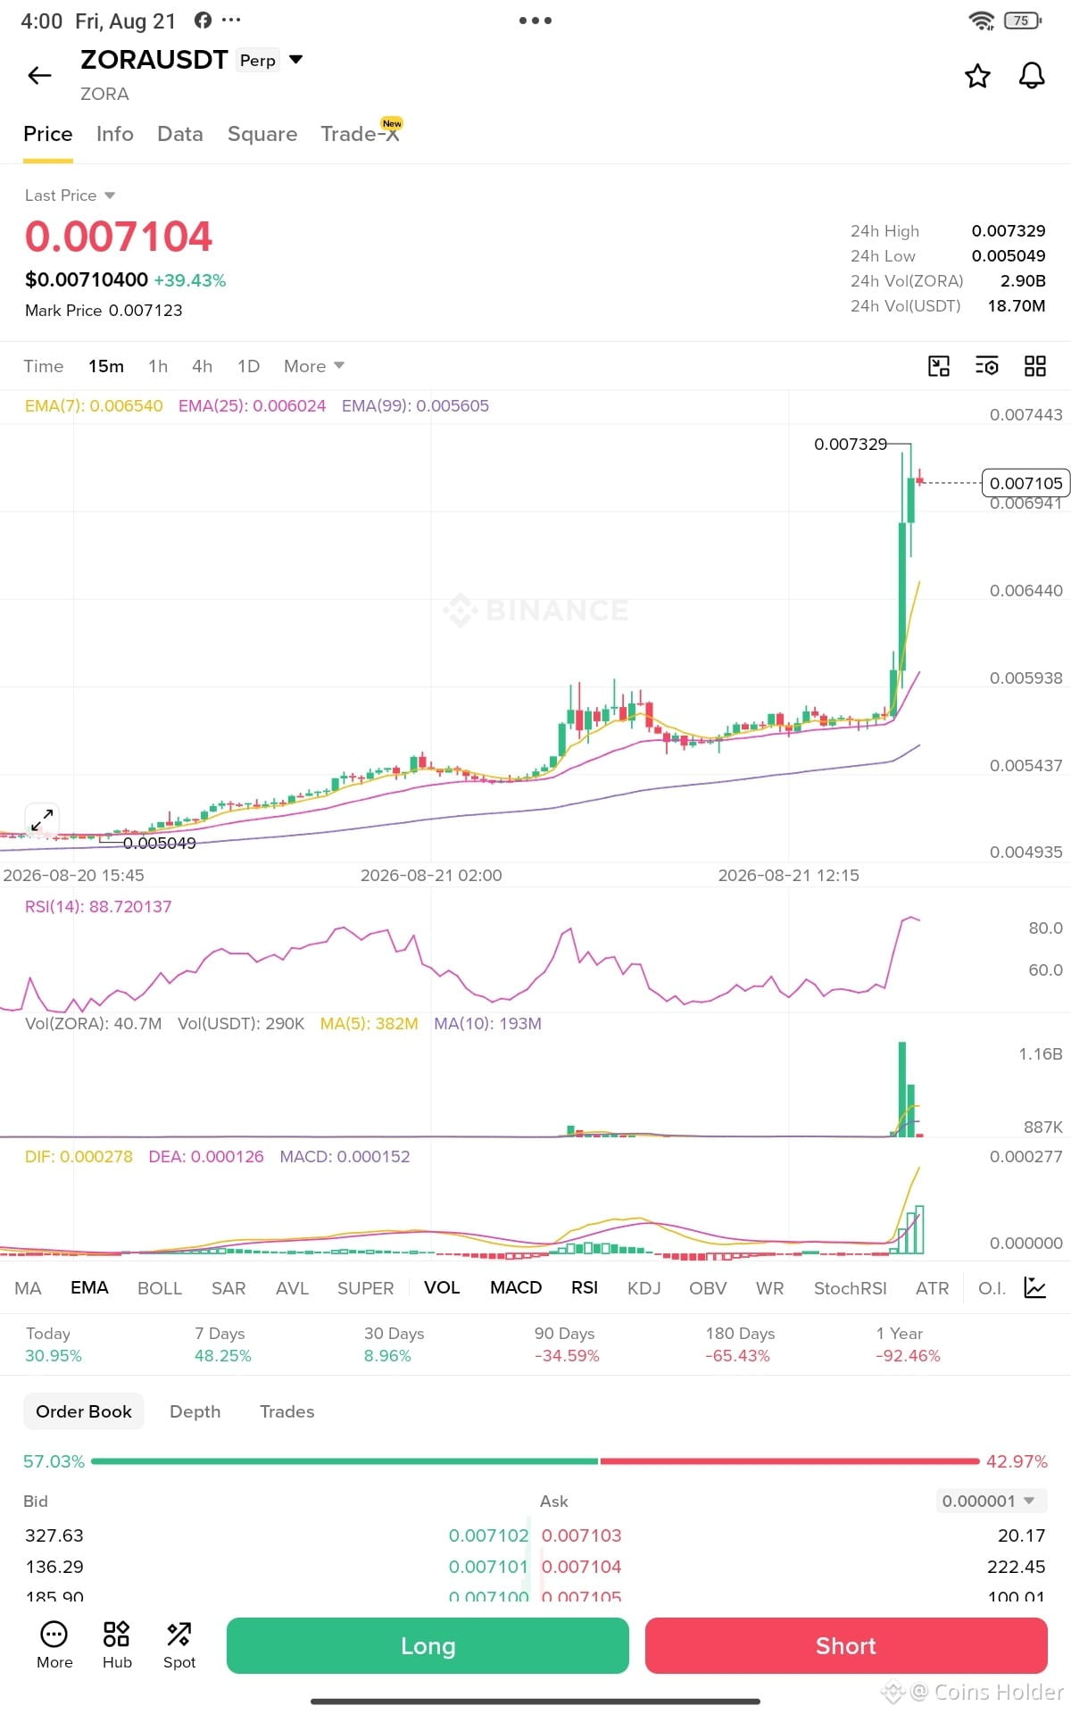
Task: Expand chart to full screen
Action: tap(42, 820)
